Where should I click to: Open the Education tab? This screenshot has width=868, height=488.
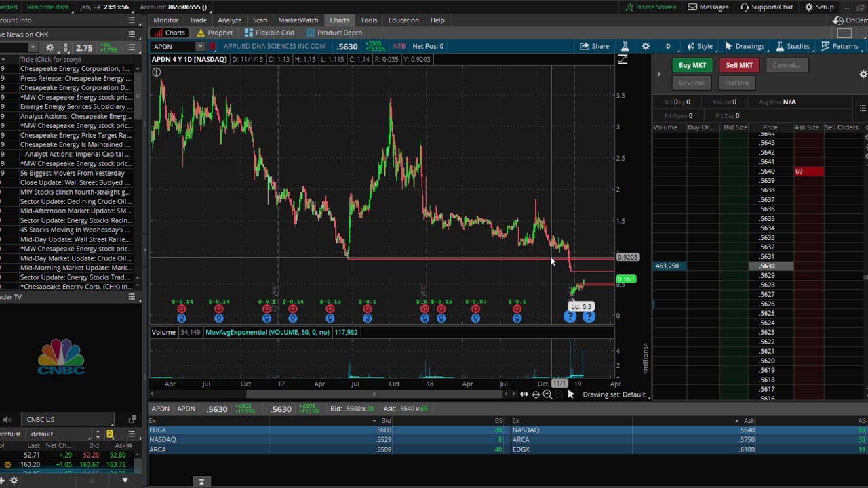coord(403,20)
